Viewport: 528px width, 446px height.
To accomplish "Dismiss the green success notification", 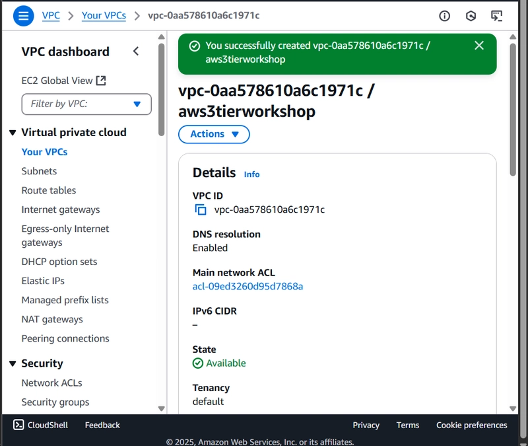I will [479, 46].
